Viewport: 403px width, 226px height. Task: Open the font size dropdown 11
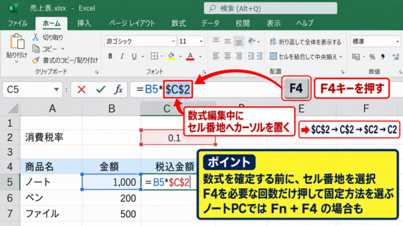(x=201, y=41)
